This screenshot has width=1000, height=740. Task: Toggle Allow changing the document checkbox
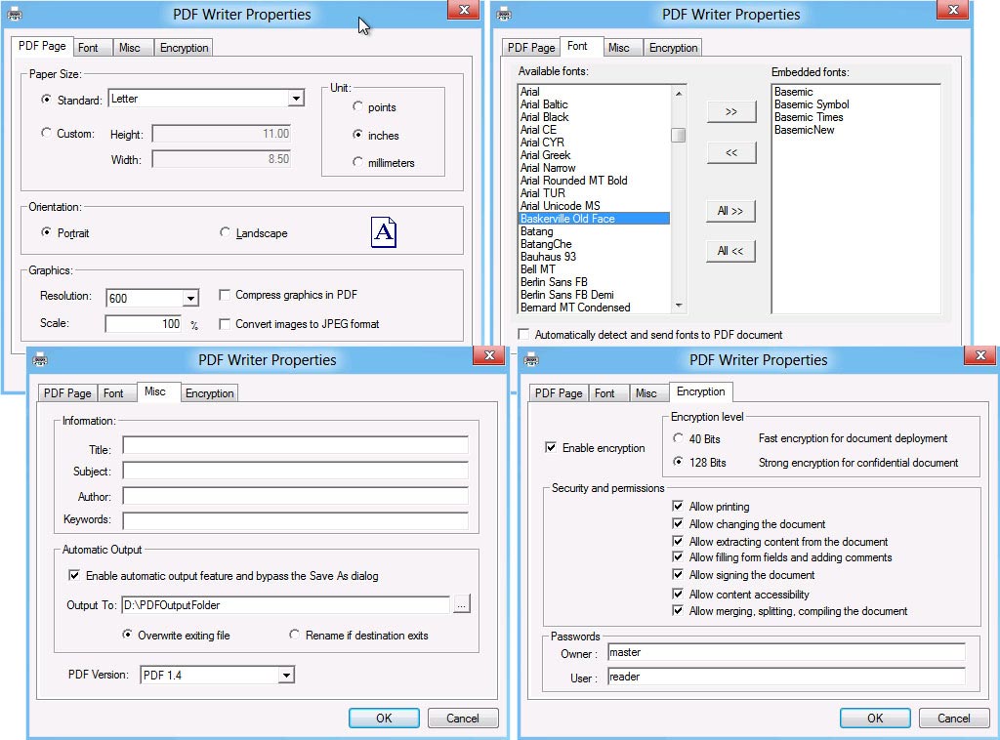(678, 523)
